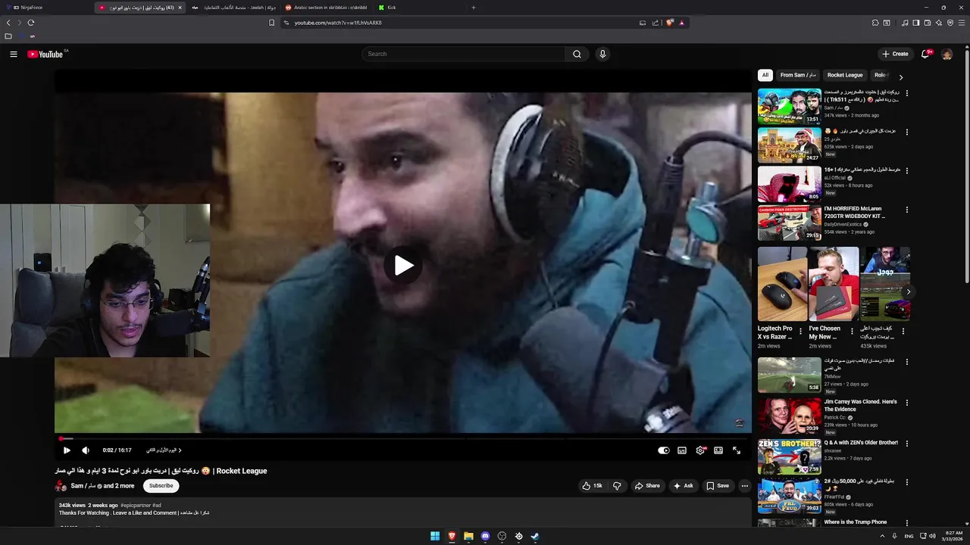Subscribe to the Sam channel
970x545 pixels.
161,486
